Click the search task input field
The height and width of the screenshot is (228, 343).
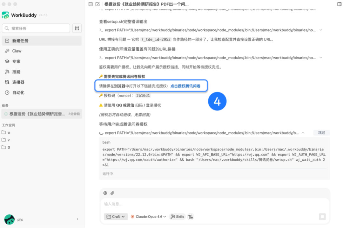pos(36,28)
